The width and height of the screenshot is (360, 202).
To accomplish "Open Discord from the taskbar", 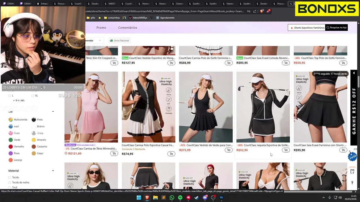I will 205,198.
